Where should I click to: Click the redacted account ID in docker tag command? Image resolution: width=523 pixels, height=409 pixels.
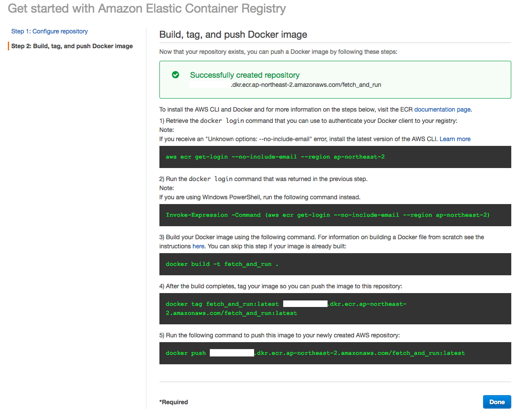[305, 304]
